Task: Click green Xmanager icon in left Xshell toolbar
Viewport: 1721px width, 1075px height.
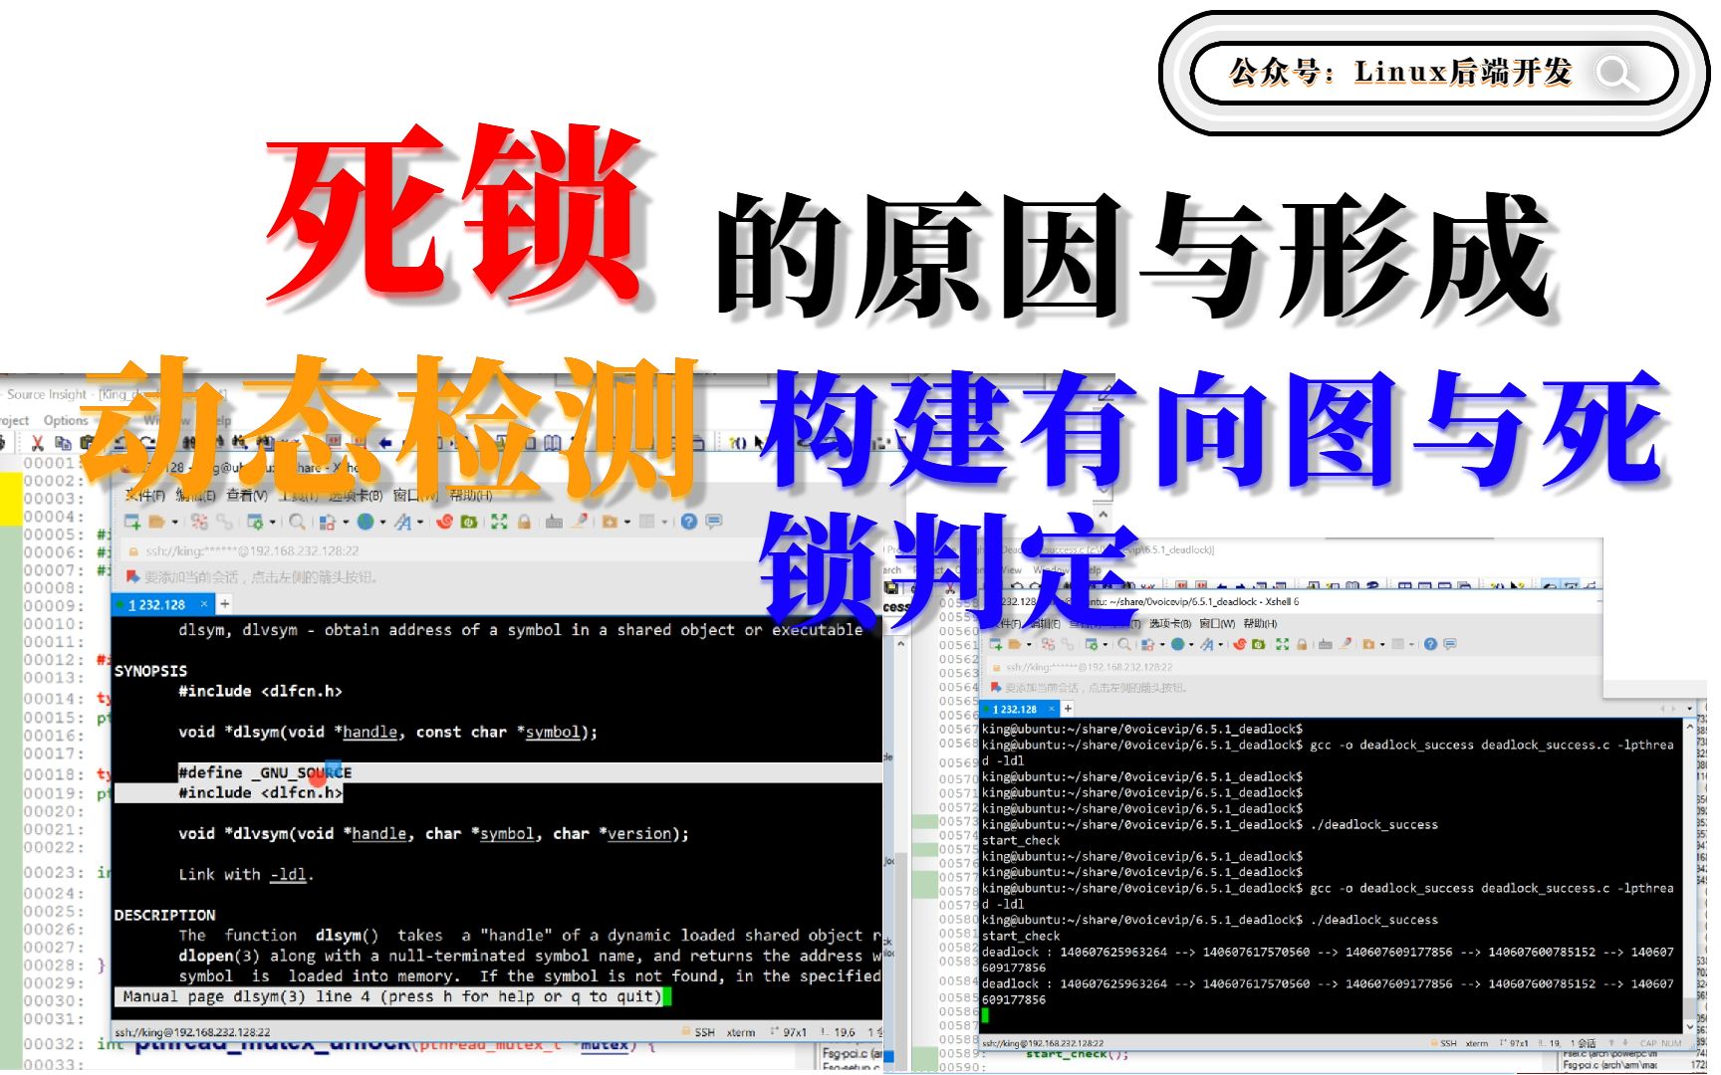Action: [x=469, y=522]
